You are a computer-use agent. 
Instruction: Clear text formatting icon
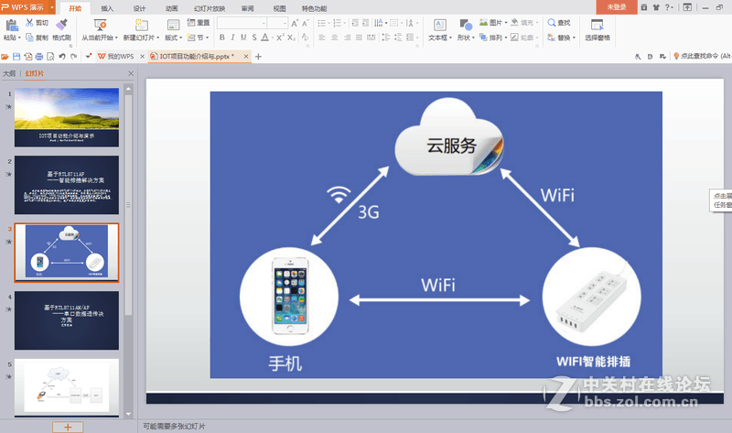[x=305, y=38]
